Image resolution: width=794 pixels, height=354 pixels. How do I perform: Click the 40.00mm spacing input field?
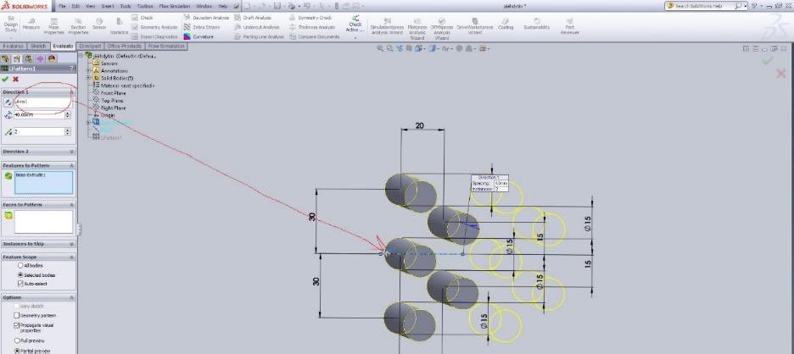pos(40,115)
